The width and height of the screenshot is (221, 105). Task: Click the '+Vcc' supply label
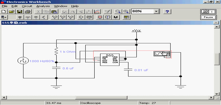[136, 31]
